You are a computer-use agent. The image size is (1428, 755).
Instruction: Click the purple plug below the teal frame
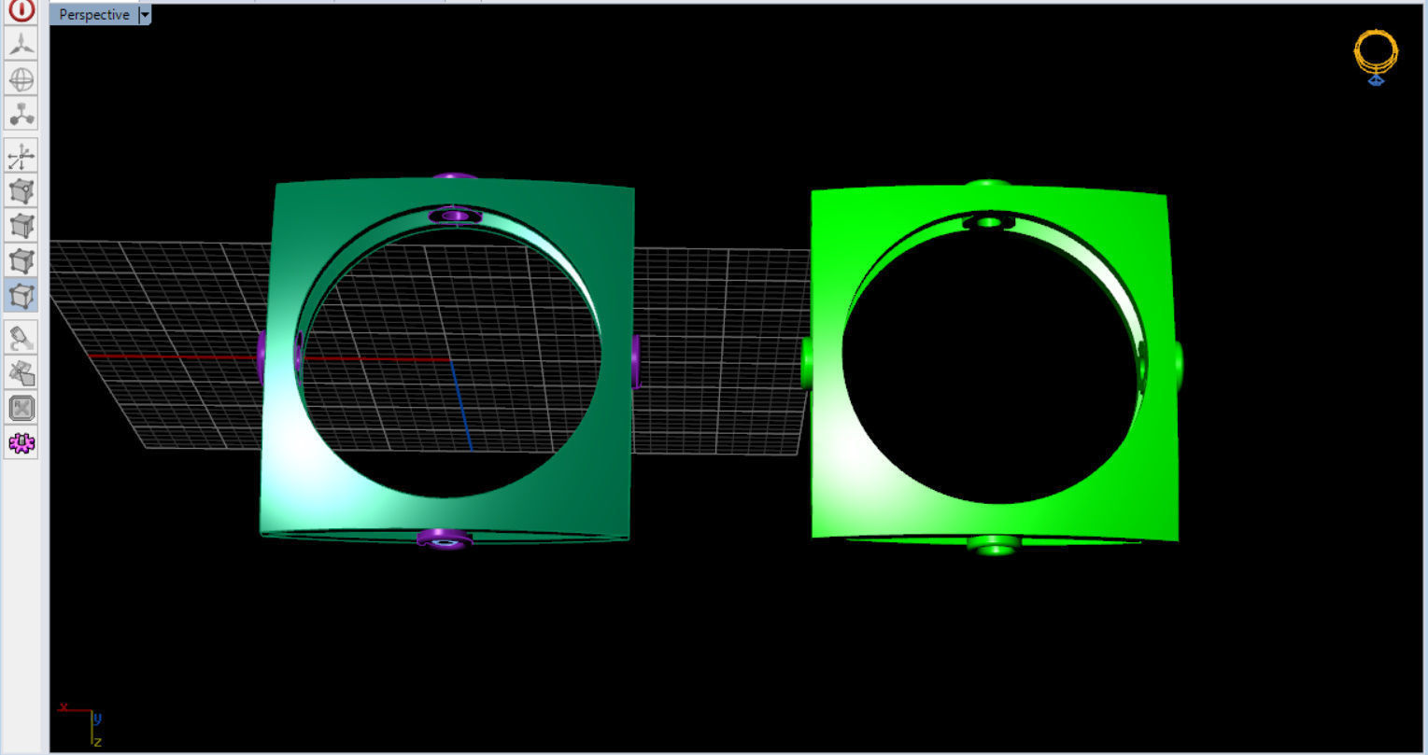click(x=445, y=538)
